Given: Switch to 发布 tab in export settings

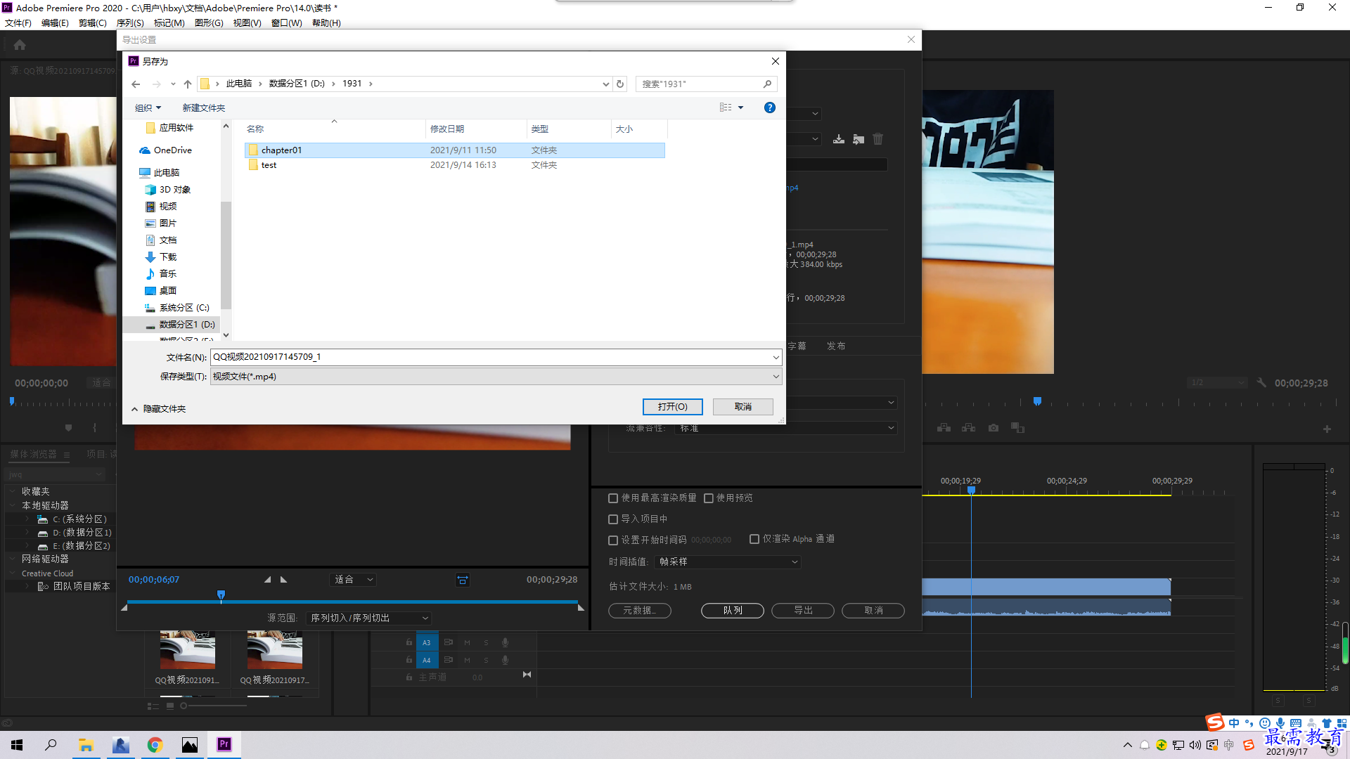Looking at the screenshot, I should pyautogui.click(x=836, y=346).
